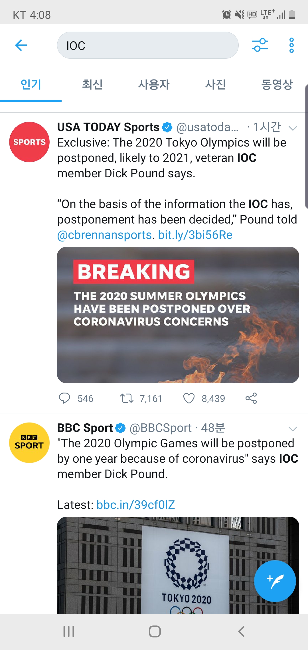Viewport: 308px width, 650px height.
Task: Open USA TODAY Sports profile avatar
Action: 29,142
